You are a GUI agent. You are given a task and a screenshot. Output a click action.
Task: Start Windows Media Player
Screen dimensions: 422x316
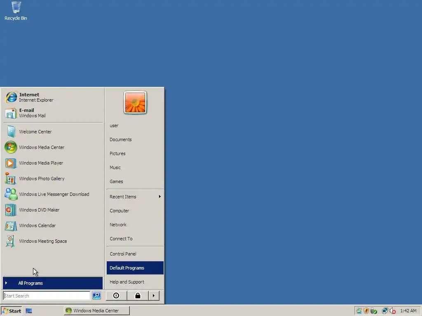click(x=53, y=163)
